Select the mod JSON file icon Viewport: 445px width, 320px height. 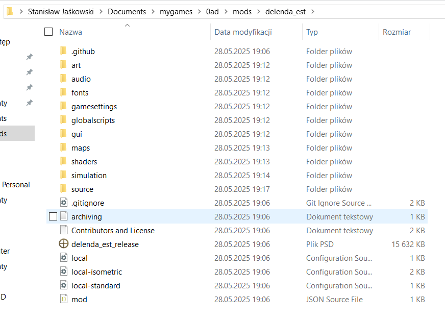coord(64,299)
